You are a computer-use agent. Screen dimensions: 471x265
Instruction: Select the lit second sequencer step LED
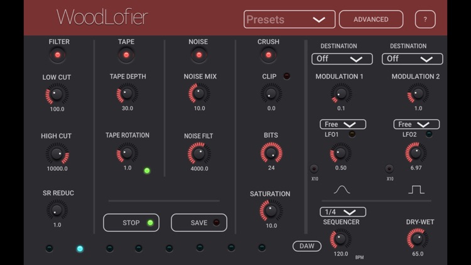point(80,249)
